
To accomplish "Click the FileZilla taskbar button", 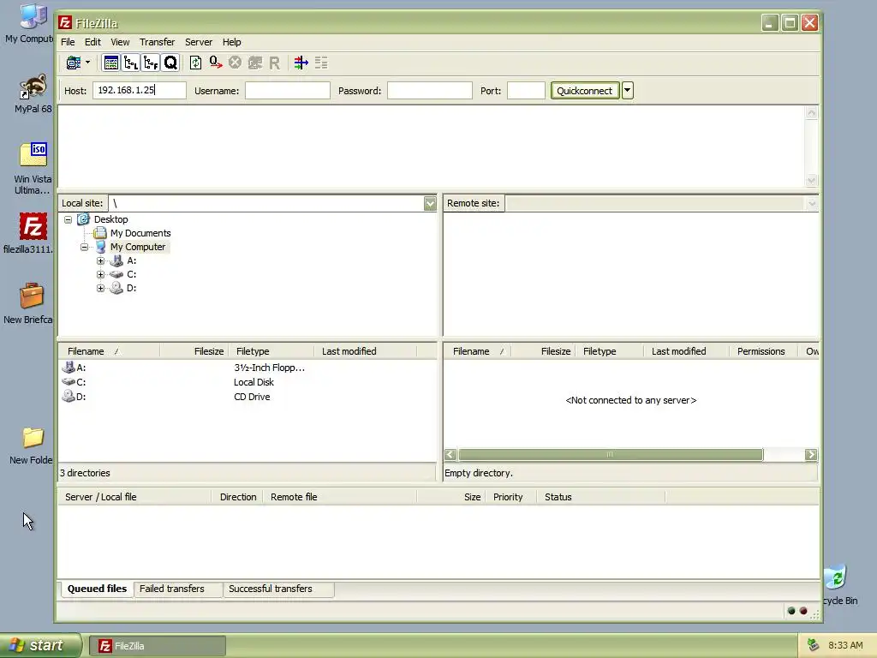I will (x=158, y=646).
